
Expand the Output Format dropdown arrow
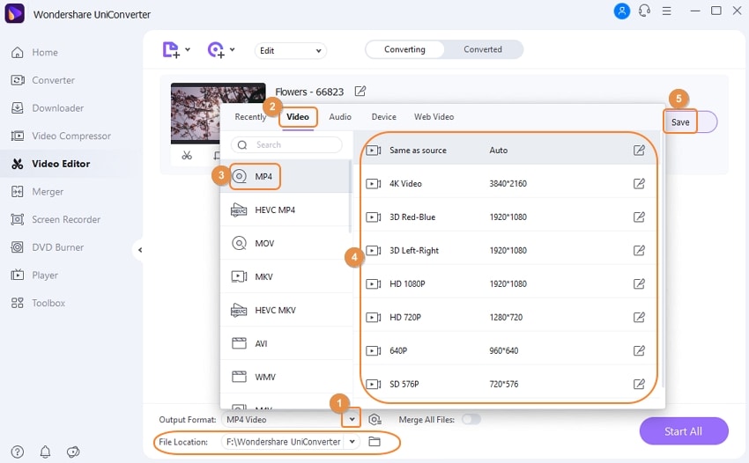click(x=352, y=419)
